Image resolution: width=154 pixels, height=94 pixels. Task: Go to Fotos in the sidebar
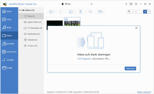[x=9, y=19]
